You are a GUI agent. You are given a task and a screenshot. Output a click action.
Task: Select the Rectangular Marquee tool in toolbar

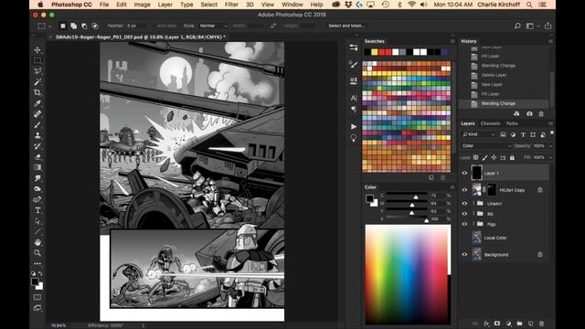[37, 60]
